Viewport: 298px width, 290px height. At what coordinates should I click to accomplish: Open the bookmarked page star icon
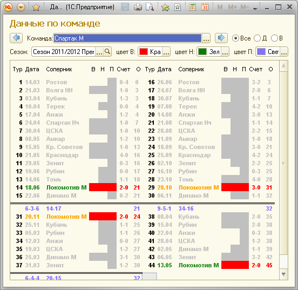178,7
